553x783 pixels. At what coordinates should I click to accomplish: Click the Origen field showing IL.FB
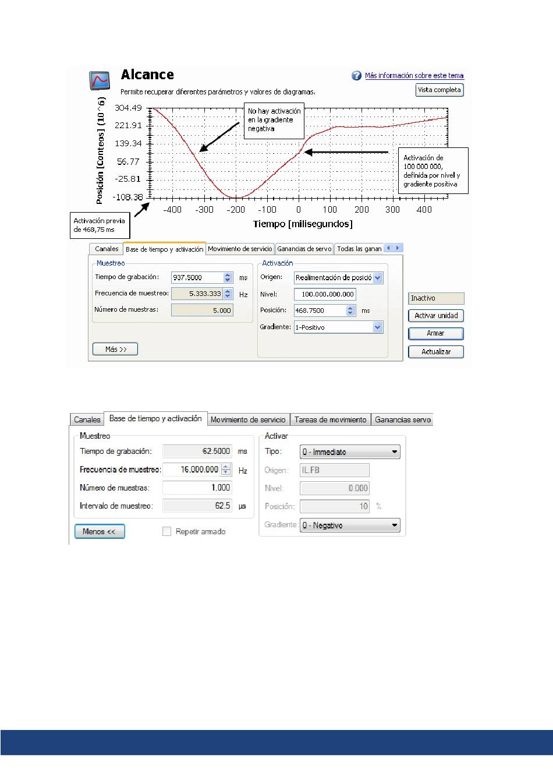[335, 470]
